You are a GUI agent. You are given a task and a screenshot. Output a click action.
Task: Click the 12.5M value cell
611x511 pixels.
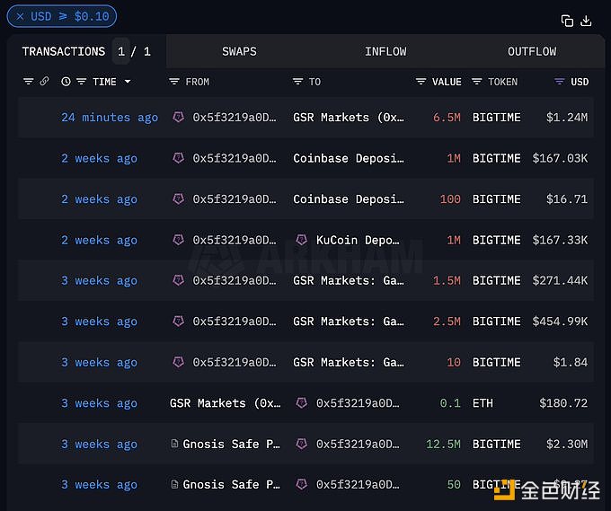443,444
